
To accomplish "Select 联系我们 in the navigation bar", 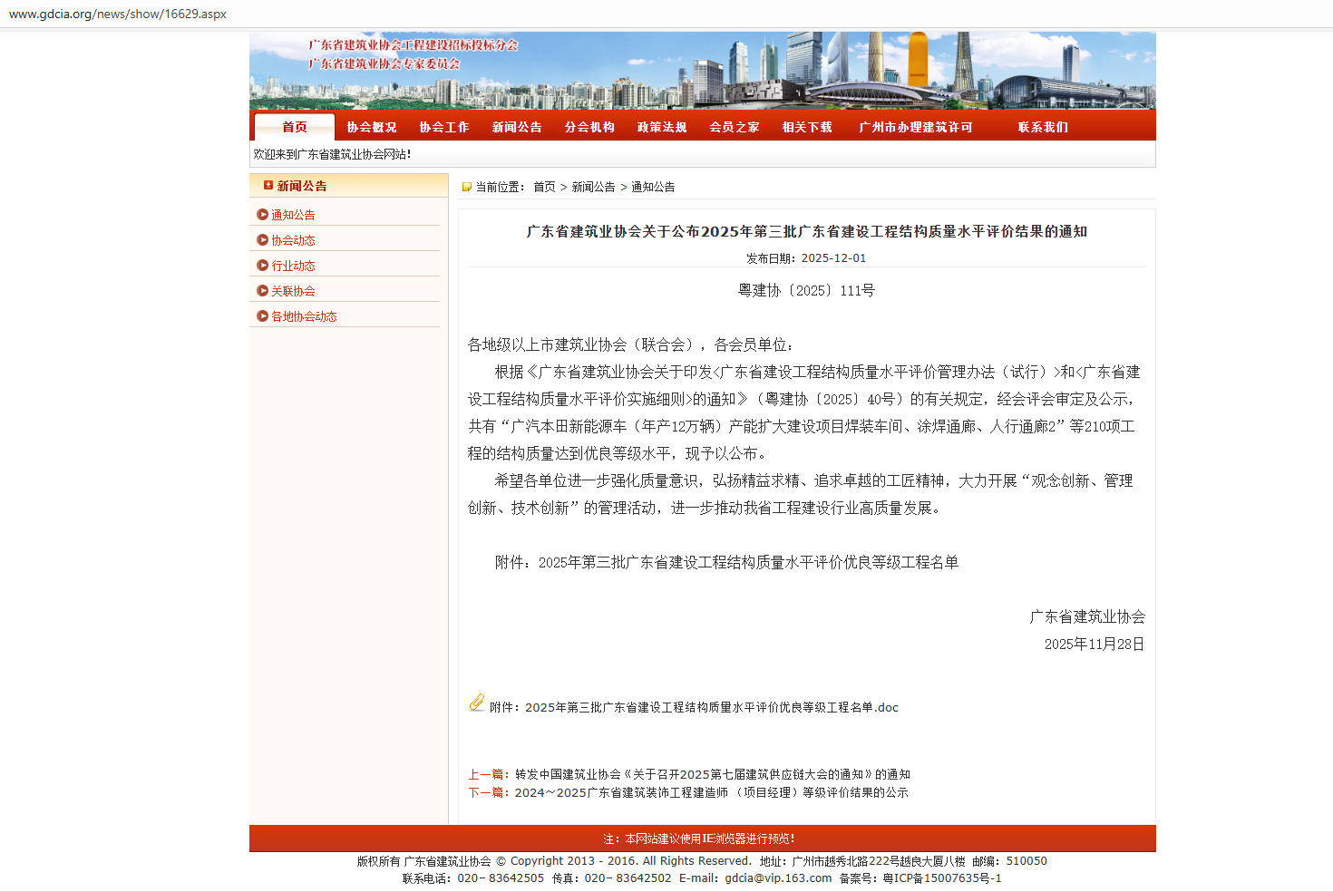I will coord(1043,127).
